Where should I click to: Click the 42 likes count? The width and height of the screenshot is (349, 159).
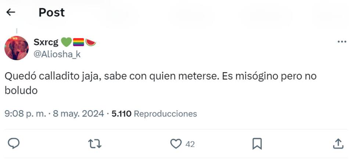[x=190, y=144]
